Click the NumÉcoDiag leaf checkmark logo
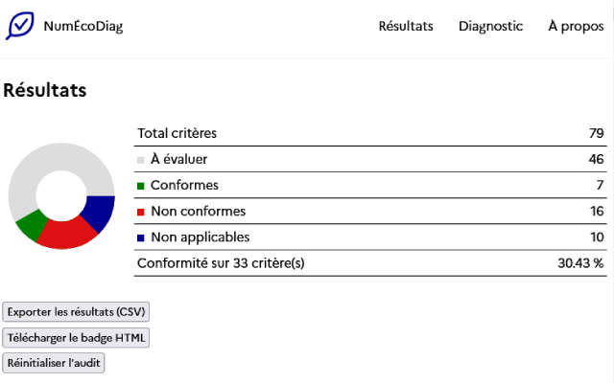The width and height of the screenshot is (614, 383). coord(20,26)
